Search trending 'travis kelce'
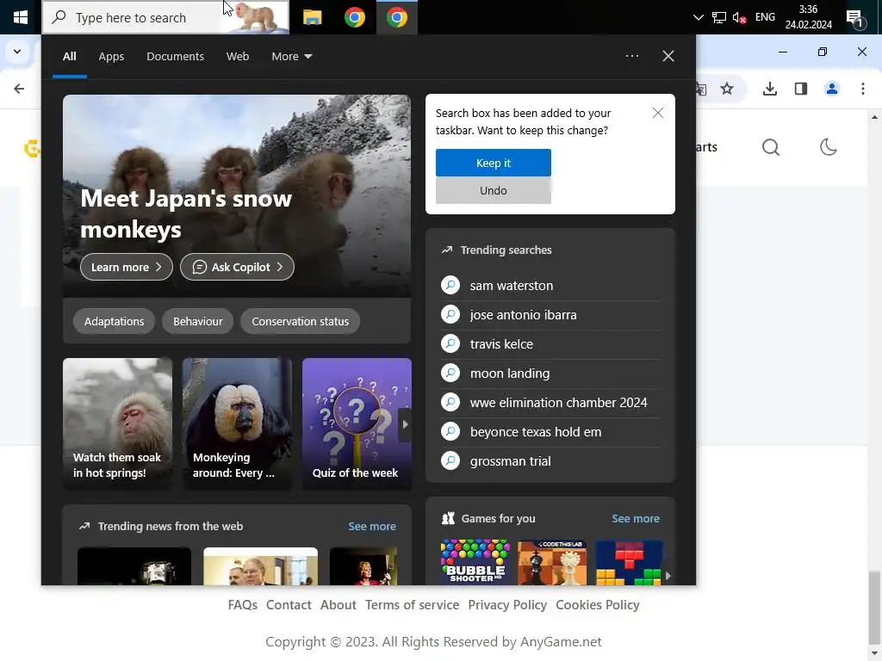Viewport: 882px width, 661px height. (x=550, y=344)
